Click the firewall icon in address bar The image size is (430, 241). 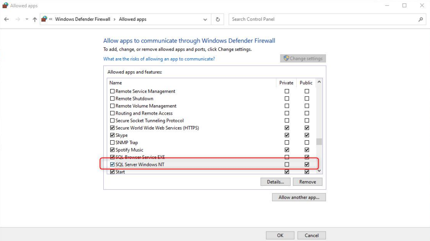[x=44, y=19]
